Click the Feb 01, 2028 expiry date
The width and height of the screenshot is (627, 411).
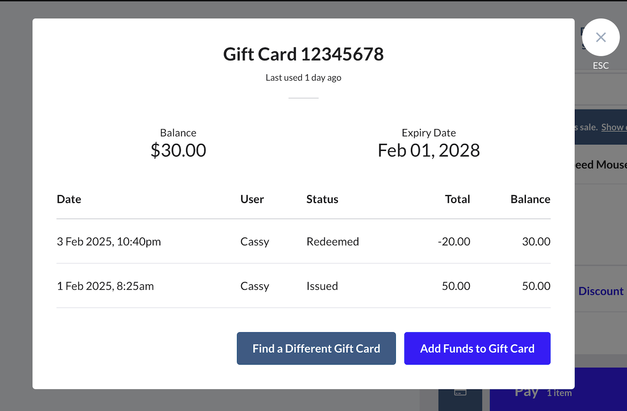point(429,150)
